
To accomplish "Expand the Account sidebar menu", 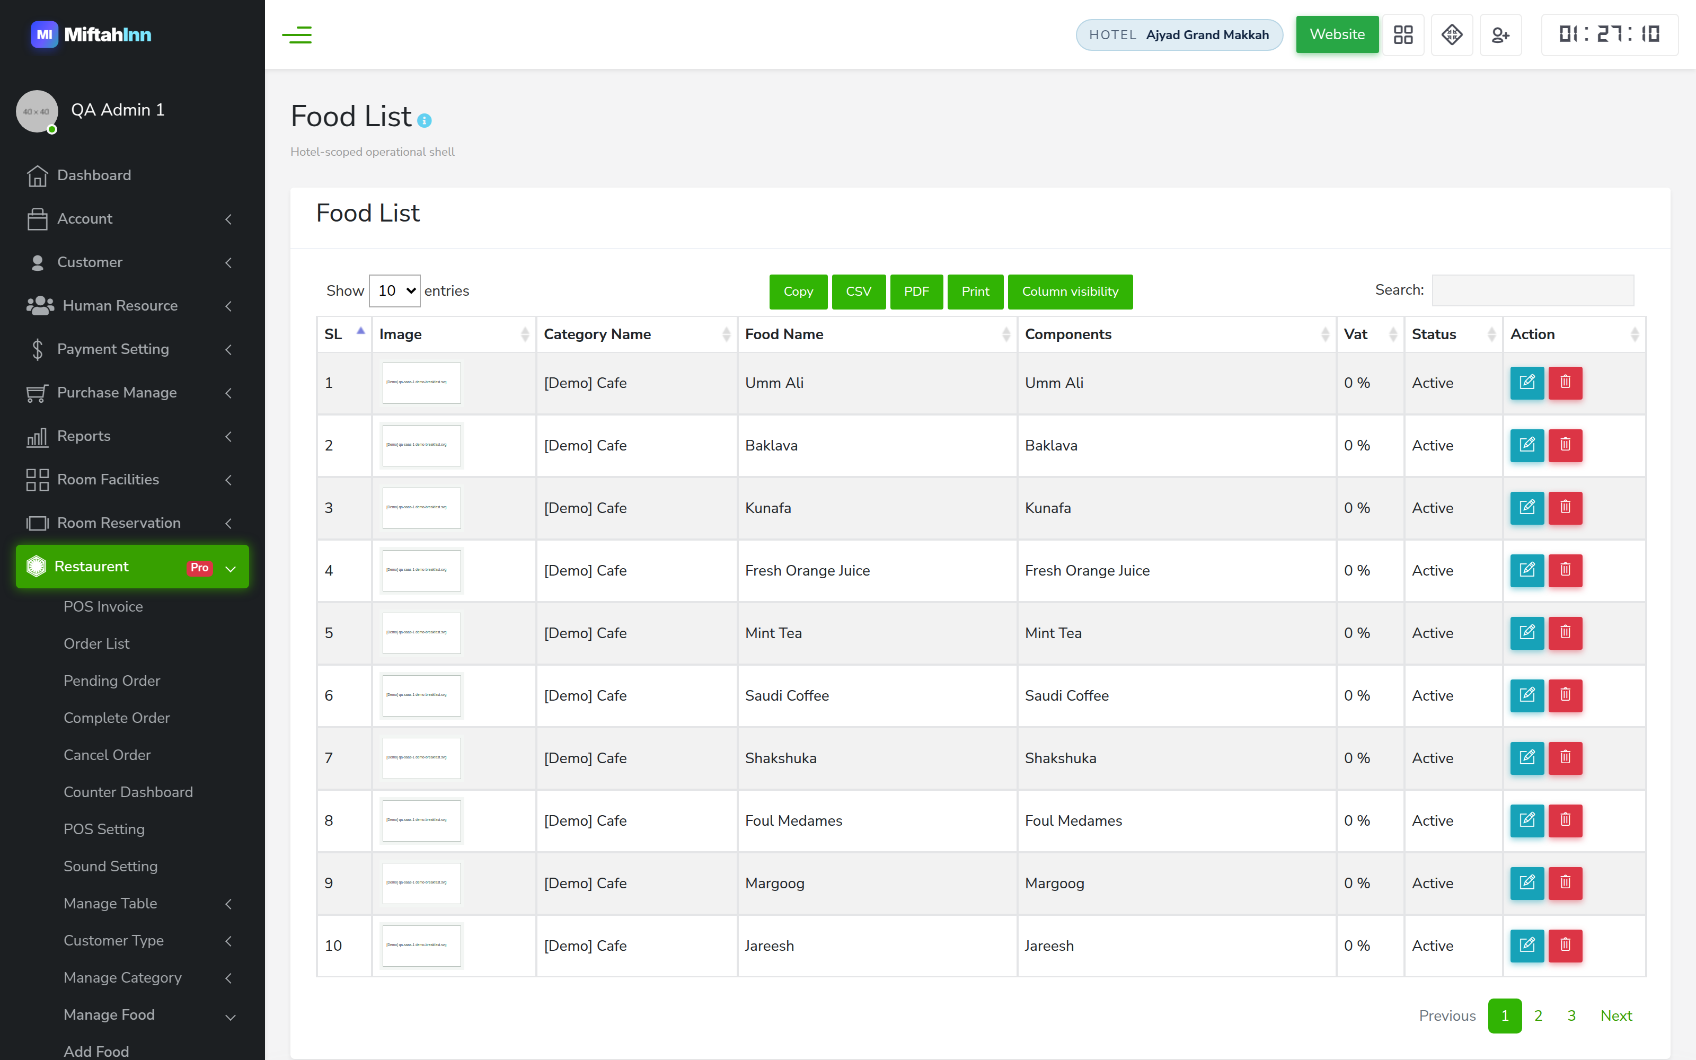I will [x=132, y=219].
